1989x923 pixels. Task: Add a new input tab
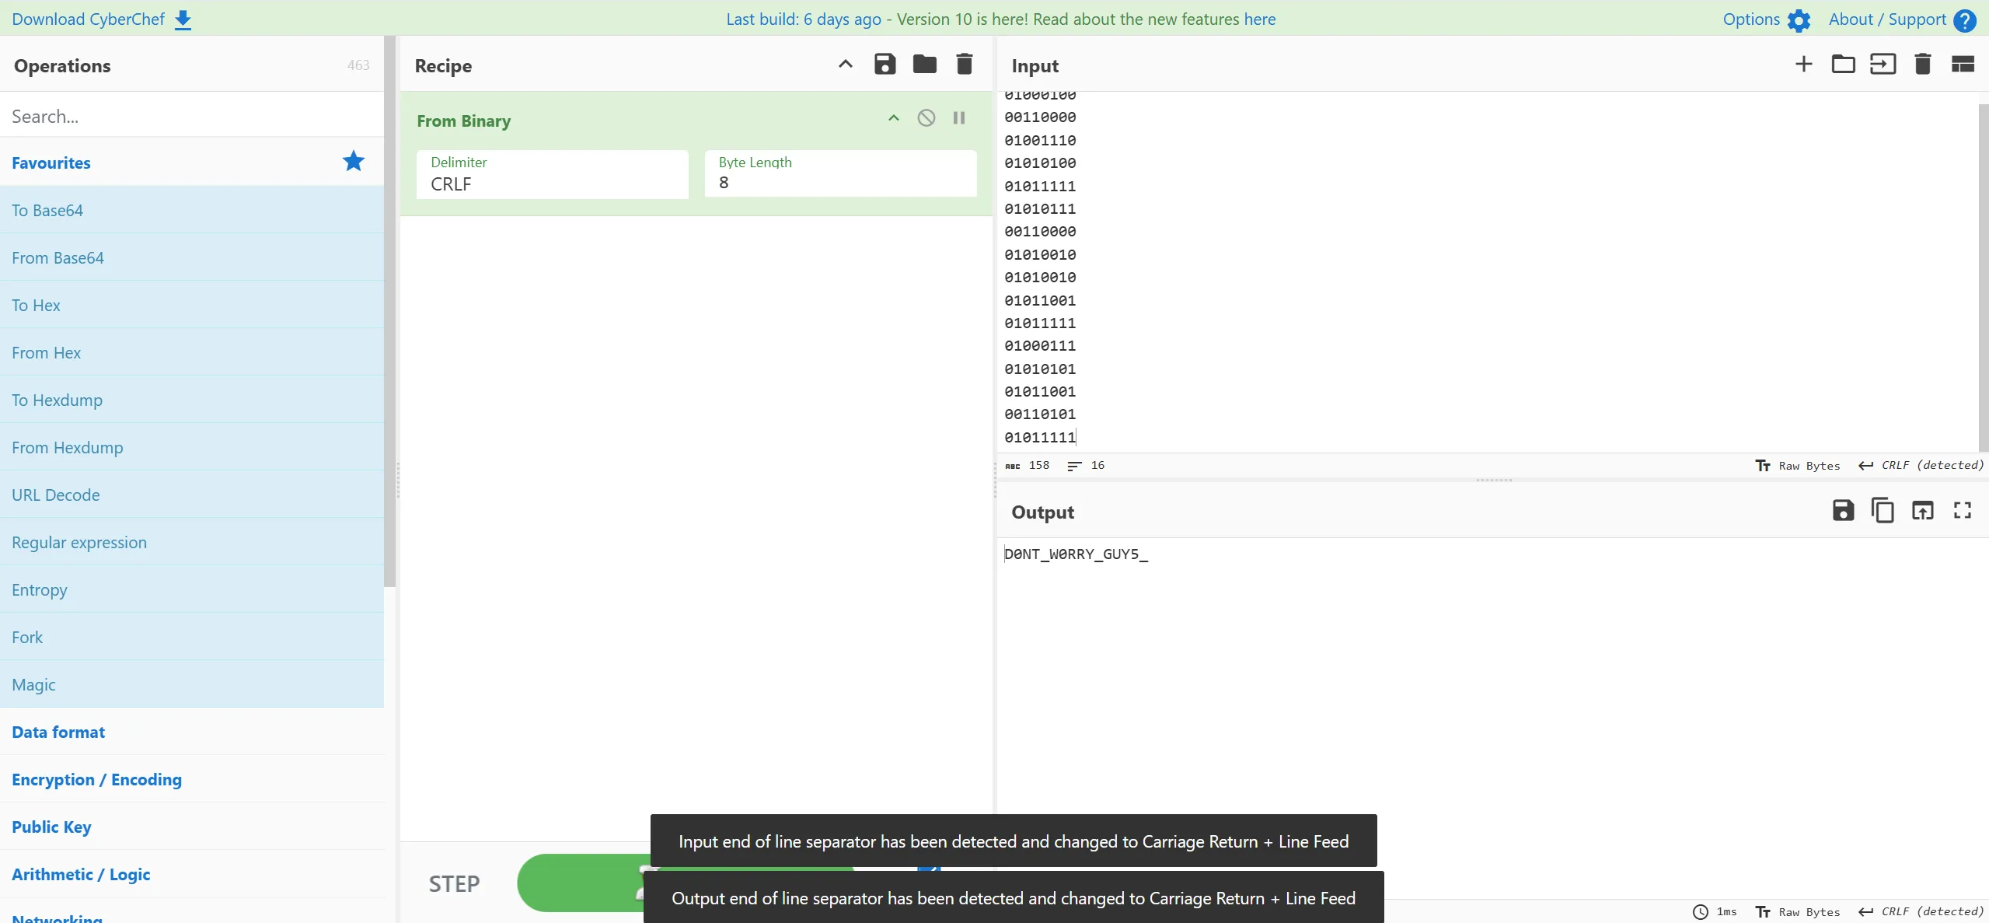(1803, 65)
